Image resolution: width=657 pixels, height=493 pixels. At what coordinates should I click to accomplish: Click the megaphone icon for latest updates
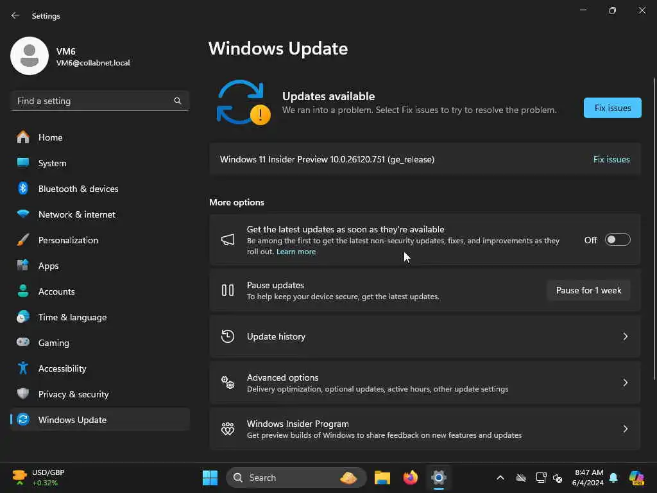click(228, 240)
